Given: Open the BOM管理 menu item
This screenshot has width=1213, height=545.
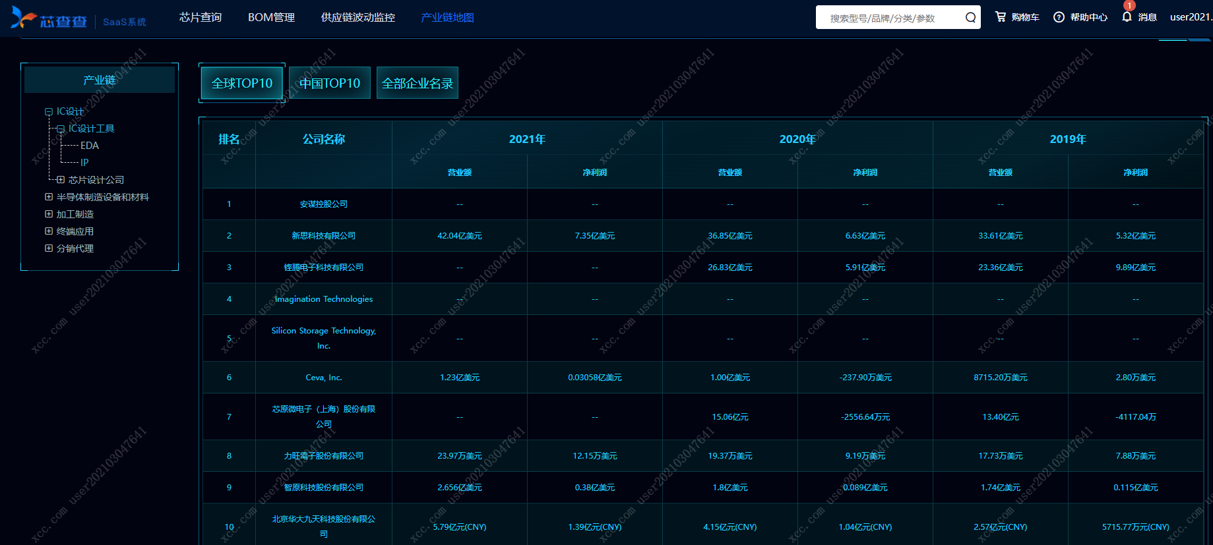Looking at the screenshot, I should click(x=271, y=17).
